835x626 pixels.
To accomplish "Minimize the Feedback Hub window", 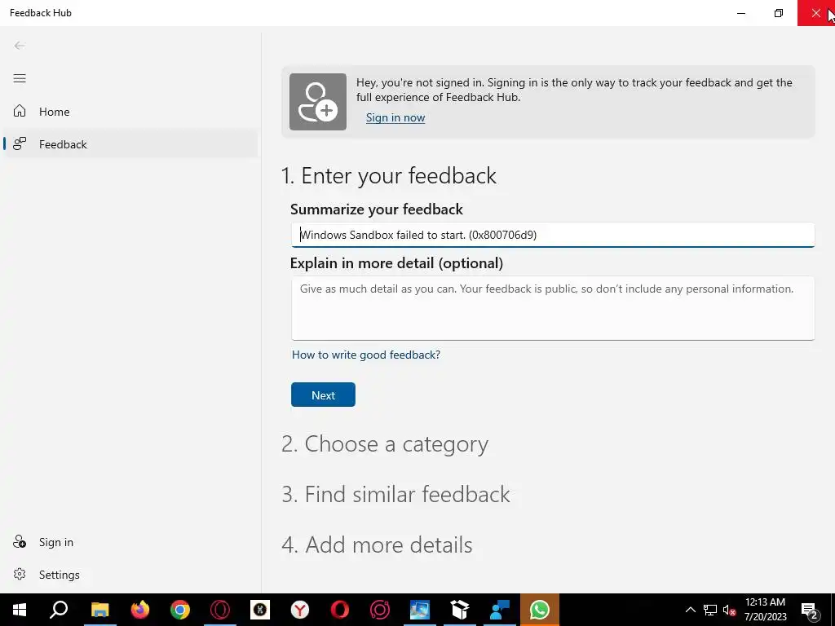I will click(x=741, y=13).
